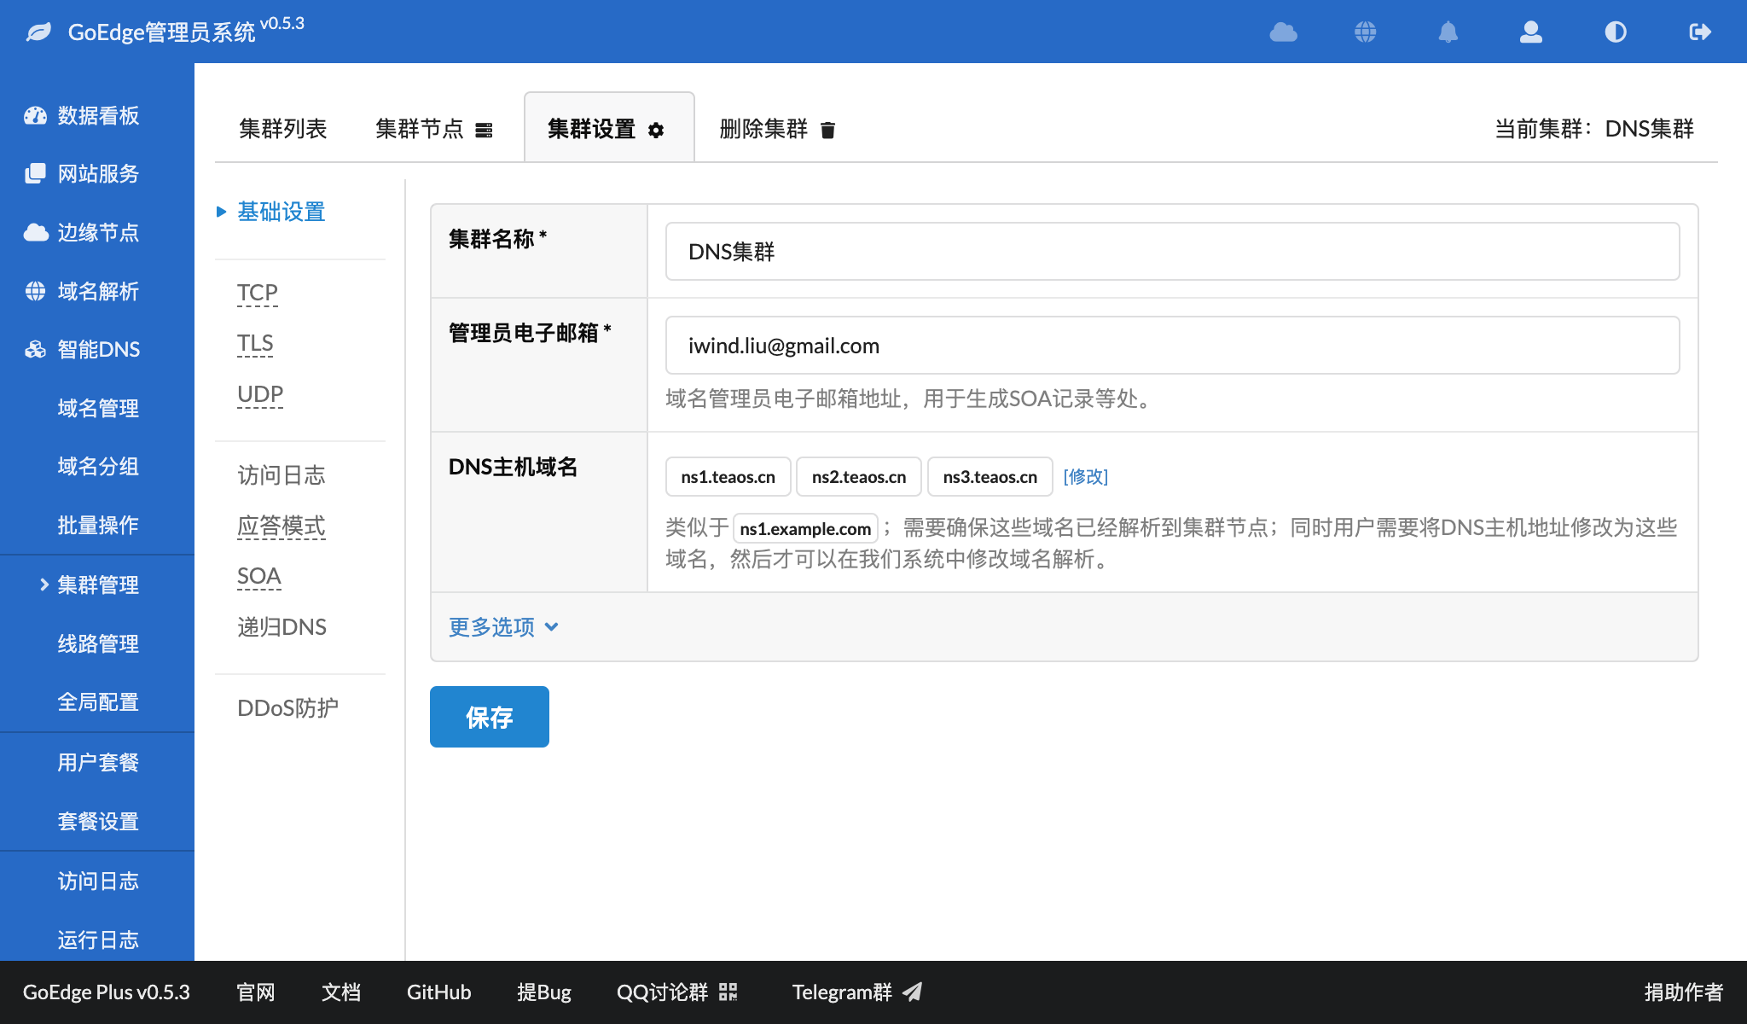The width and height of the screenshot is (1747, 1024).
Task: Open the 删除集群 tab
Action: [777, 129]
